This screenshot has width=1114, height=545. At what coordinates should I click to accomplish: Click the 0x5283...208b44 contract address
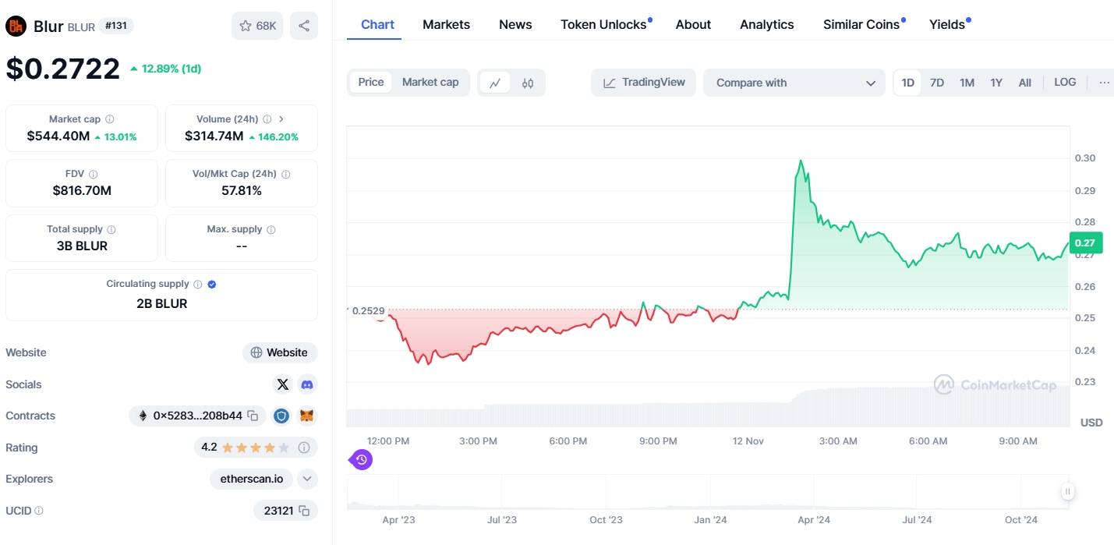197,416
